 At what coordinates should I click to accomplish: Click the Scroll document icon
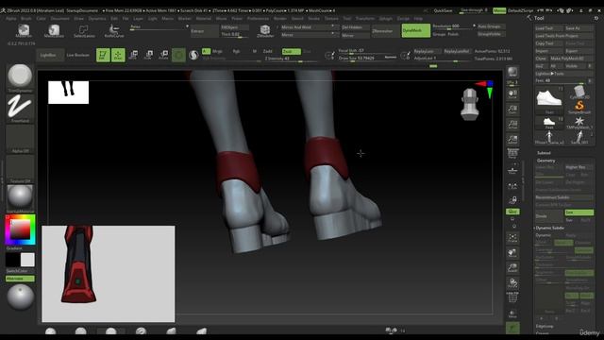point(512,94)
